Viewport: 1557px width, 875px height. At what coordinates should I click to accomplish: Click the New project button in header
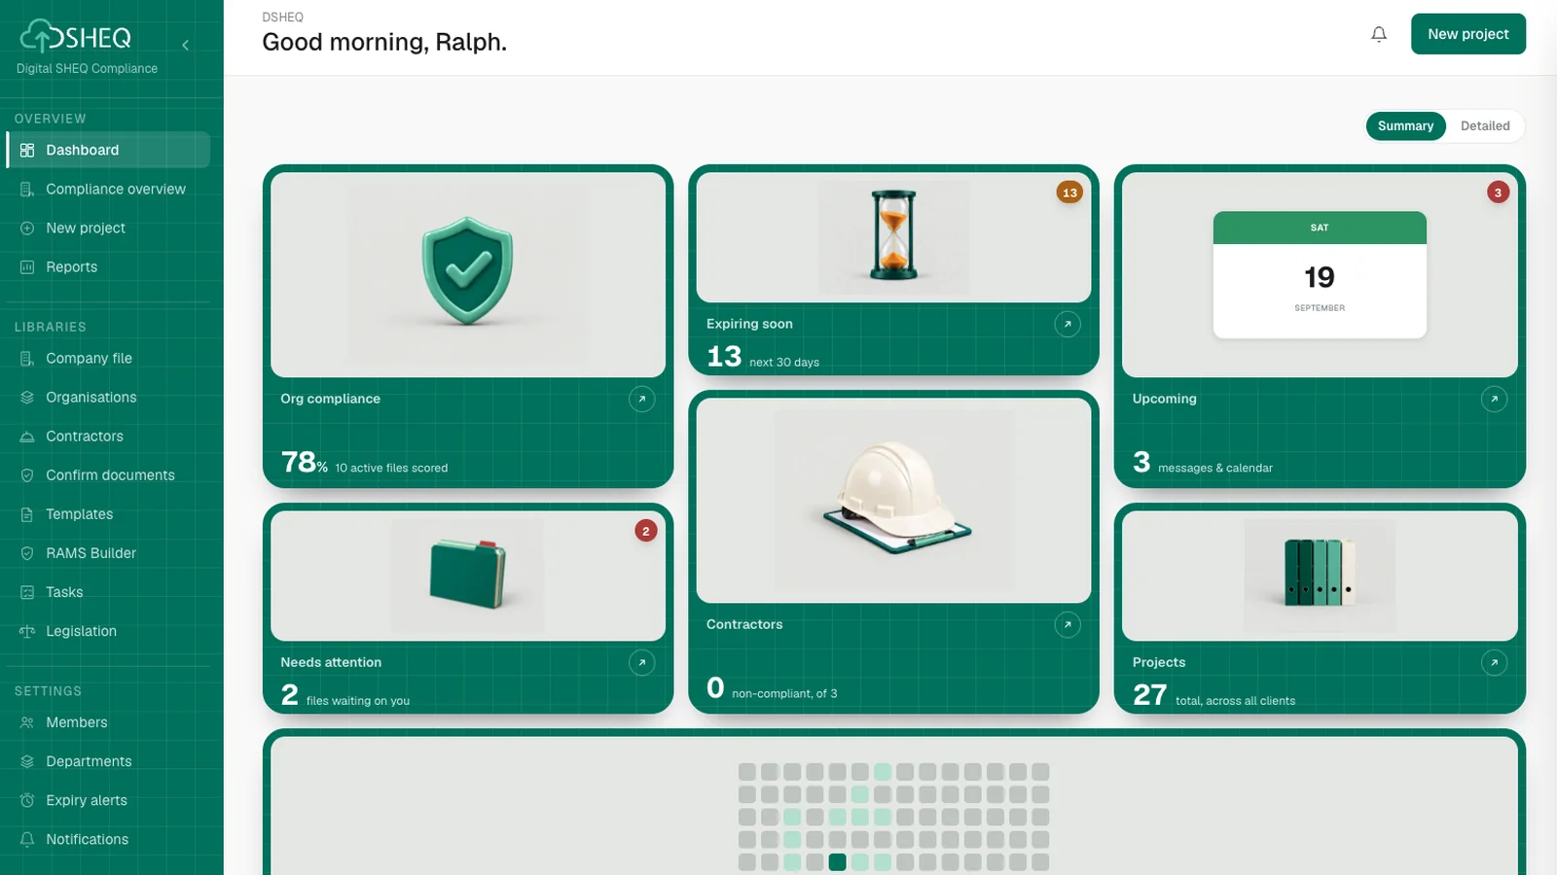tap(1467, 34)
